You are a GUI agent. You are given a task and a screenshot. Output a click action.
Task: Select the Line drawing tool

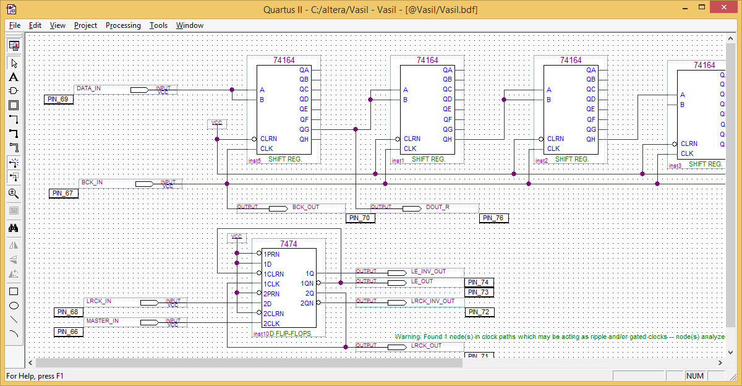click(14, 320)
